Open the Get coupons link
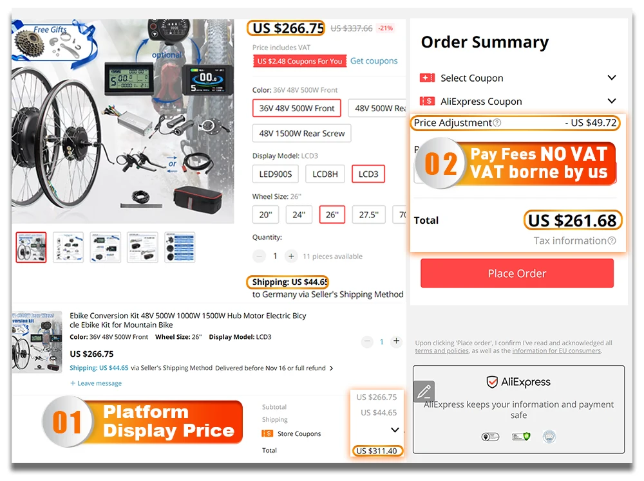Screen dimensions: 644x481 coord(374,61)
